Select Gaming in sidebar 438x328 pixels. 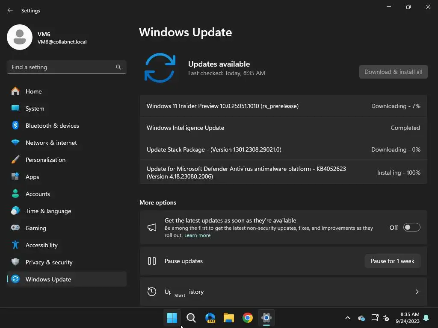click(x=66, y=228)
